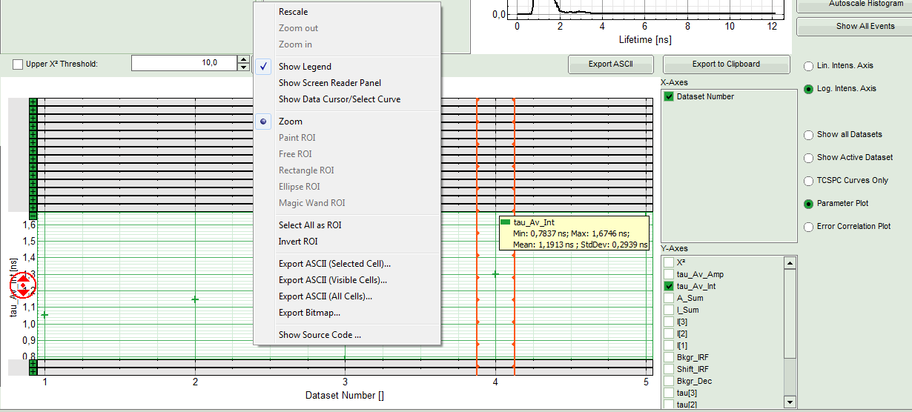Decrease Upper X² Threshold with down arrow
Image resolution: width=912 pixels, height=412 pixels.
pyautogui.click(x=243, y=67)
